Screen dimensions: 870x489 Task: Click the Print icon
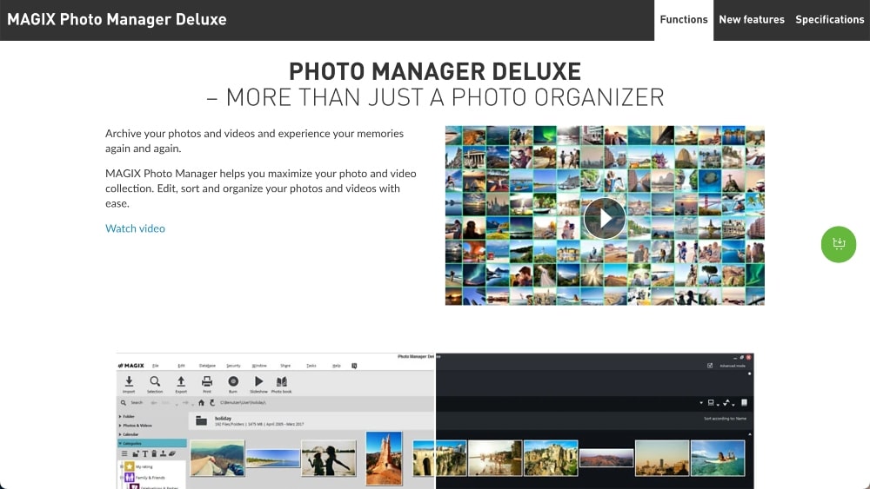207,383
